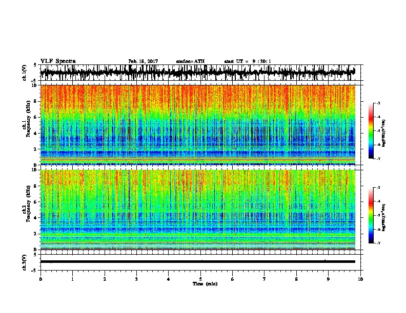Click the ch.1 spectrogram panel
The width and height of the screenshot is (406, 313).
198,125
